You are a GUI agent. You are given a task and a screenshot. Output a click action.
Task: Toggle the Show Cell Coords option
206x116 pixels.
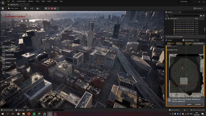pos(188,44)
